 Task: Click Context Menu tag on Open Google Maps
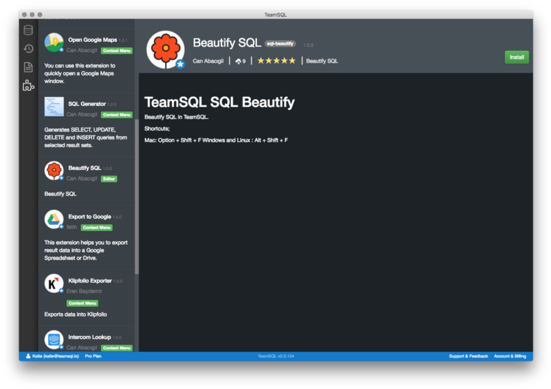pyautogui.click(x=117, y=51)
